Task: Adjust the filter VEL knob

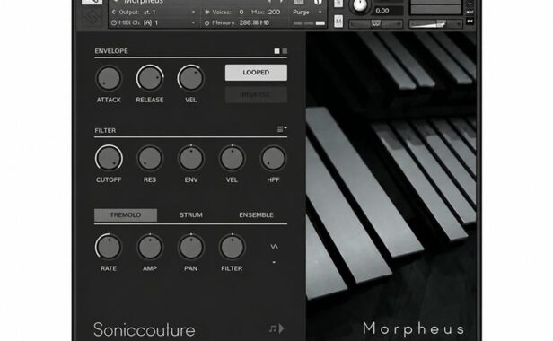Action: click(232, 158)
